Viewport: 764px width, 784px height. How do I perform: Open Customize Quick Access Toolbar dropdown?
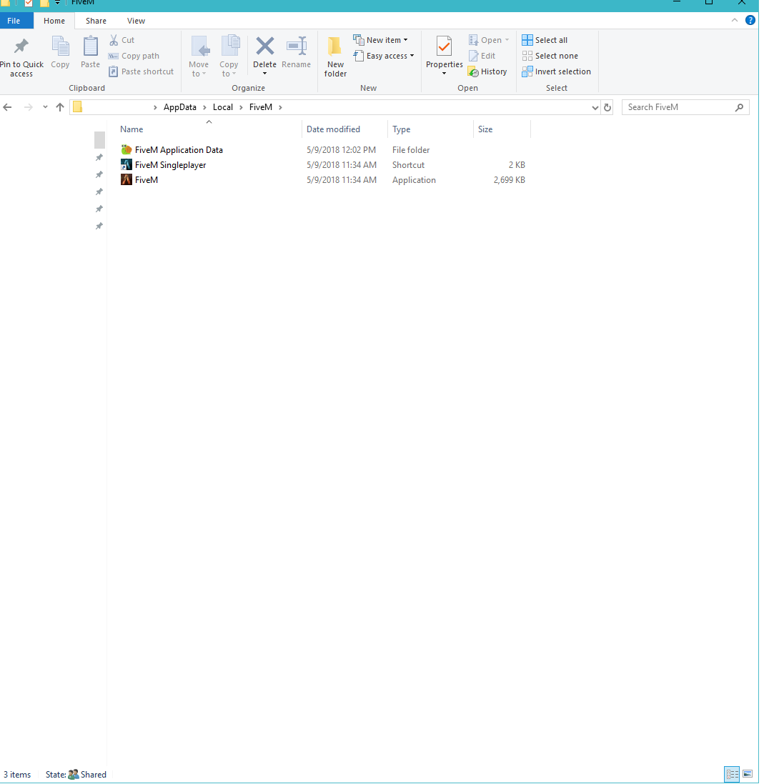[57, 3]
